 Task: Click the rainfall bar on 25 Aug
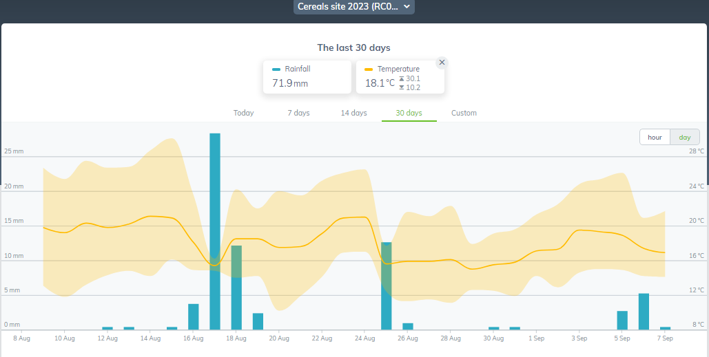coord(386,286)
